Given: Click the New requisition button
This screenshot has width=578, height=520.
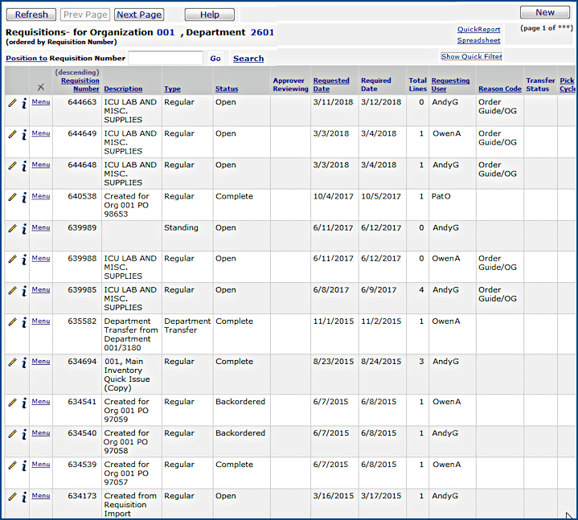Looking at the screenshot, I should 544,12.
